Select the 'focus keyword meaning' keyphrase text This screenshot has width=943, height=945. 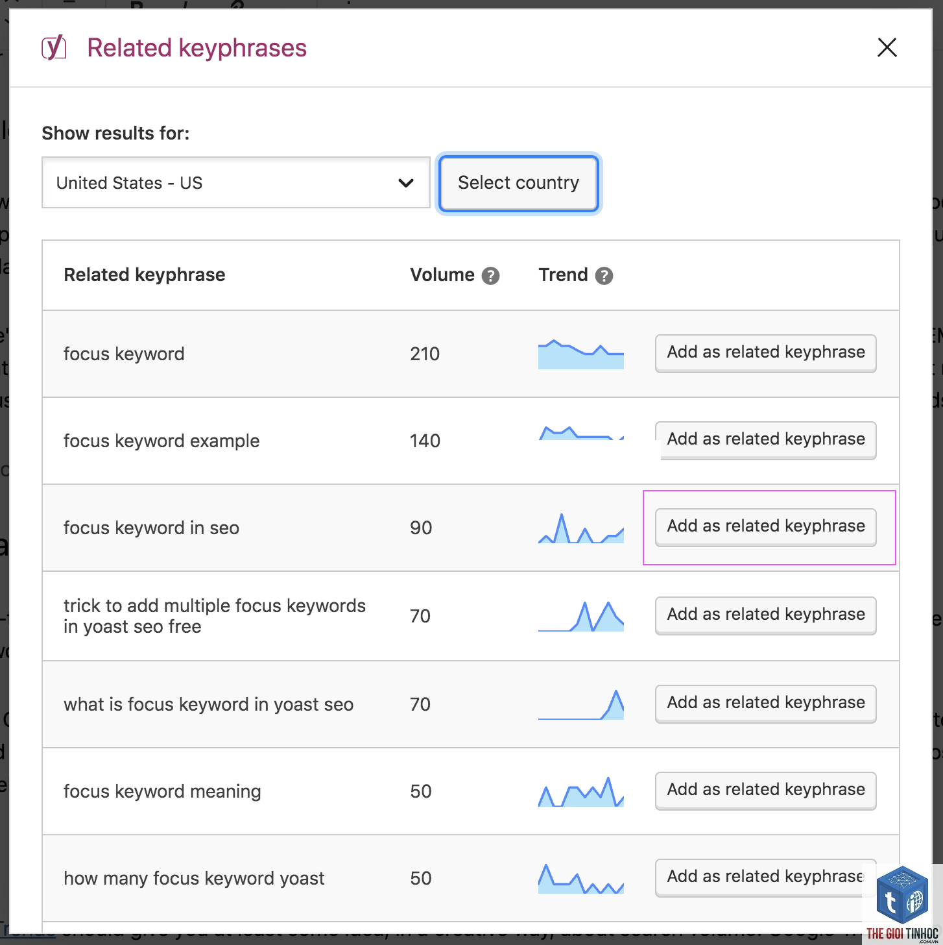coord(162,791)
